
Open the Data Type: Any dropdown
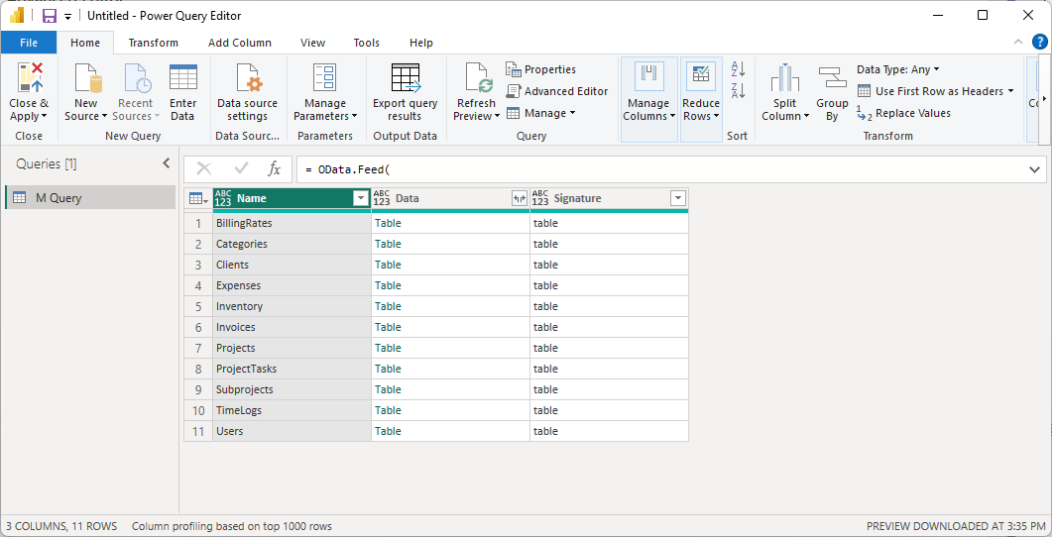coord(897,69)
